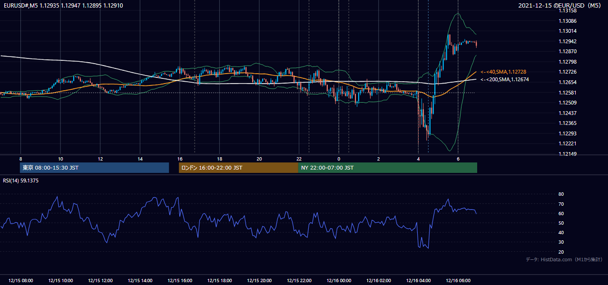
Task: Click hour label 16 under price chart
Action: coord(180,159)
